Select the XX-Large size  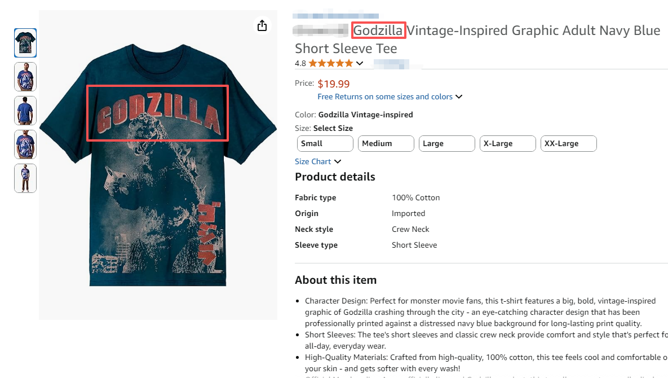tap(568, 143)
